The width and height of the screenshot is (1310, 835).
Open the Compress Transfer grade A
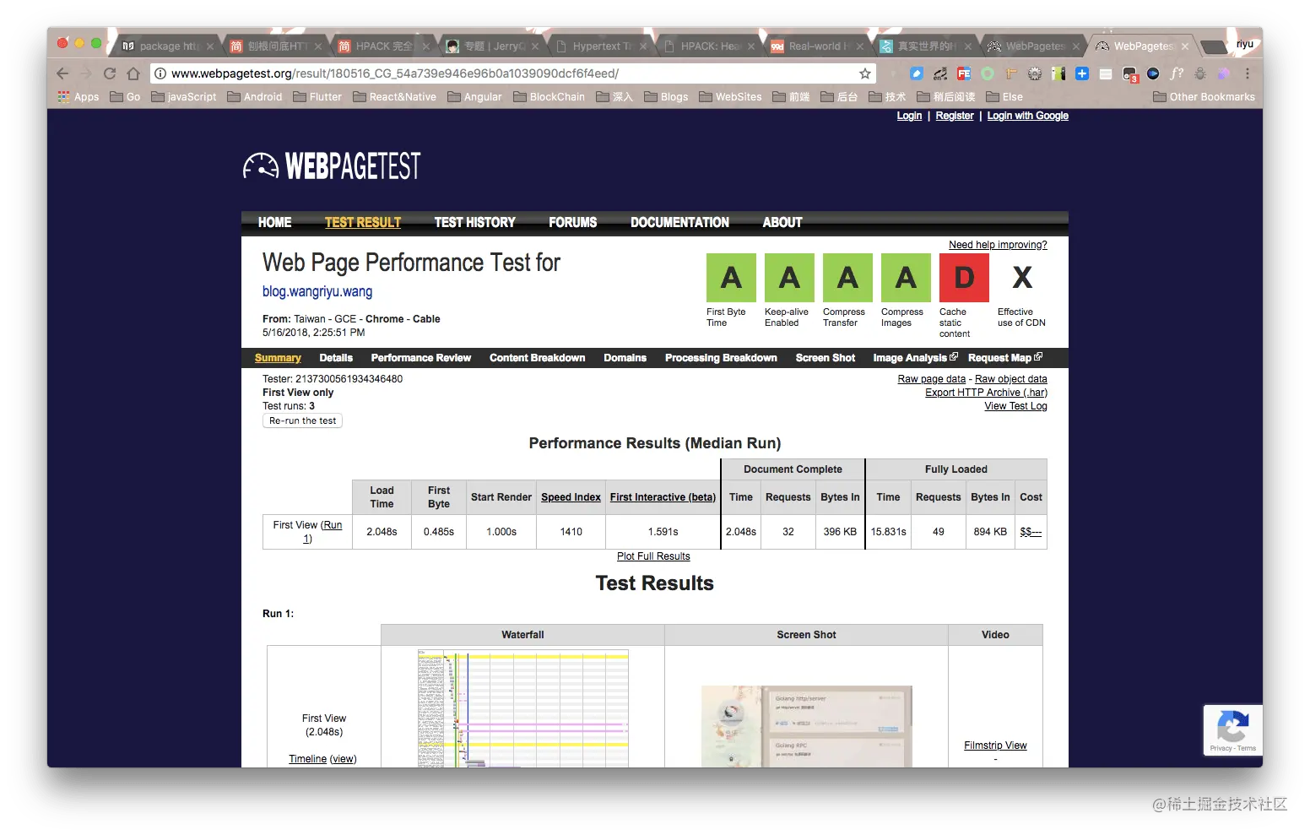(847, 278)
